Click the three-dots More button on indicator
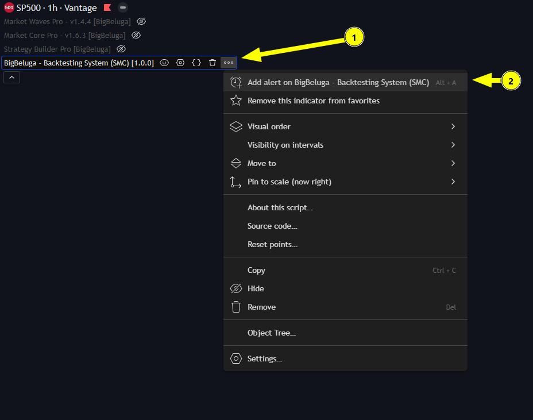 (x=229, y=63)
